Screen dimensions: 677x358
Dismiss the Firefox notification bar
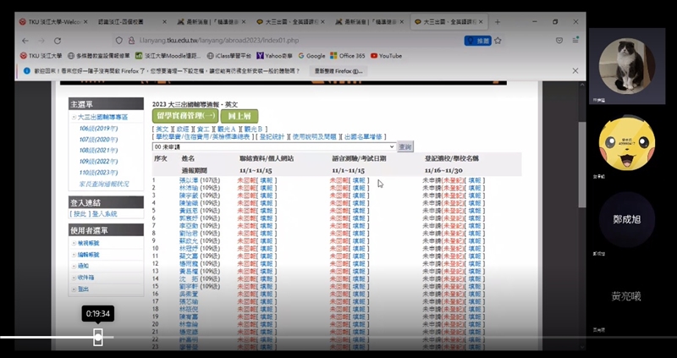pyautogui.click(x=575, y=71)
